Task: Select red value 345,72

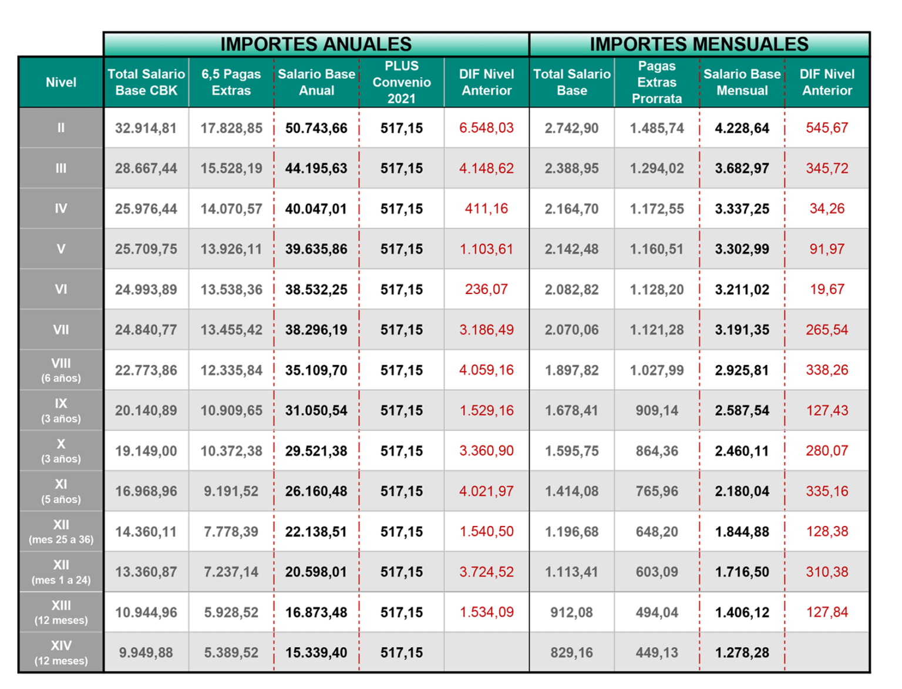Action: (x=827, y=168)
